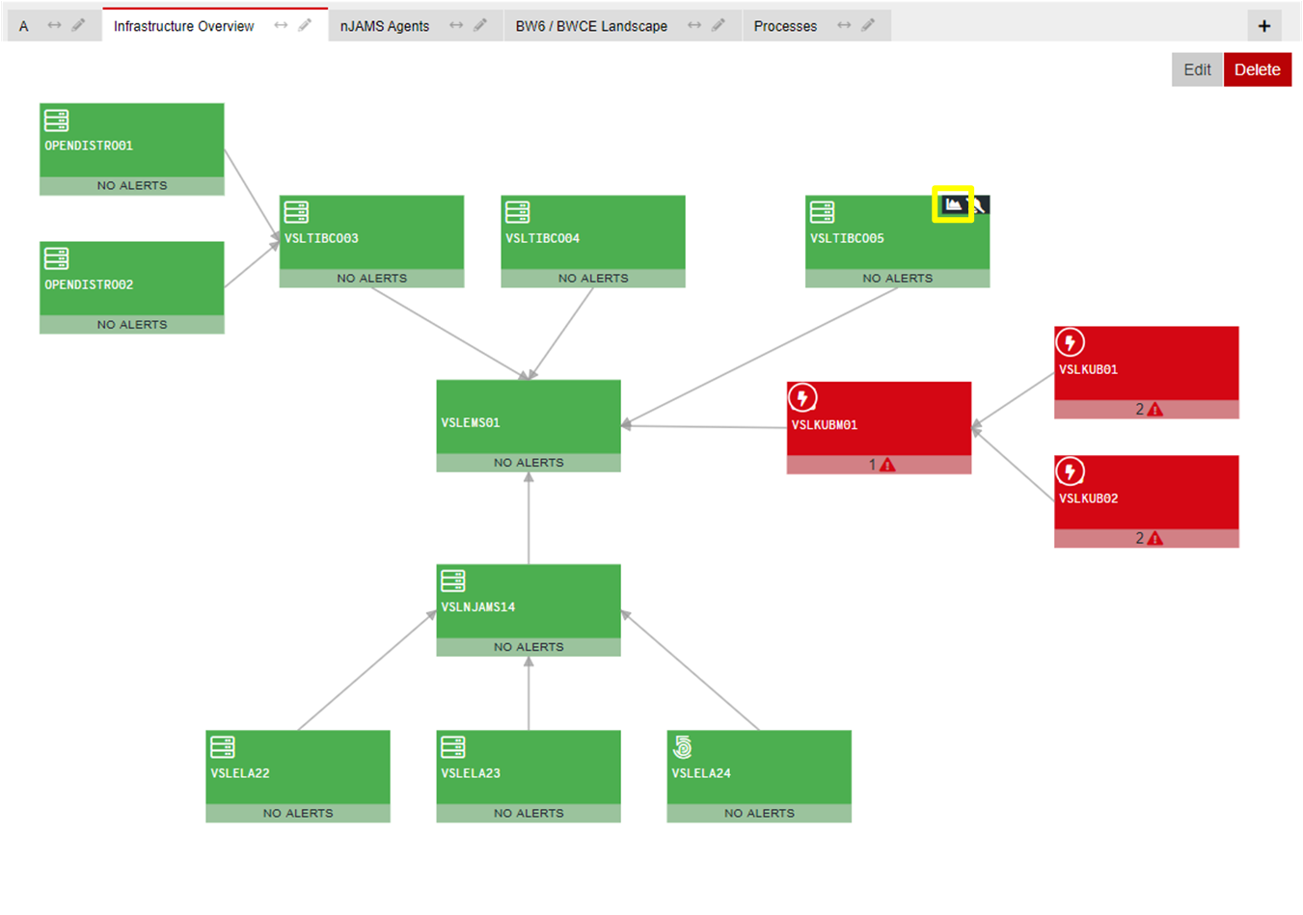The image size is (1303, 915).
Task: Click move arrows on nJAMS Agents tab
Action: 456,25
